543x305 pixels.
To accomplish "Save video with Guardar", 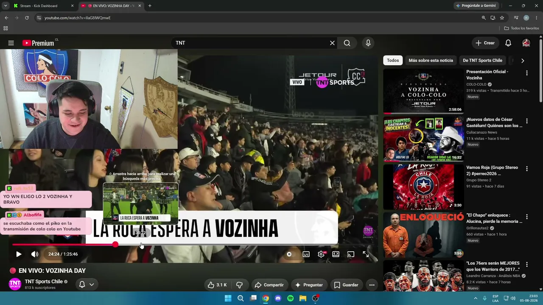I will tap(346, 285).
